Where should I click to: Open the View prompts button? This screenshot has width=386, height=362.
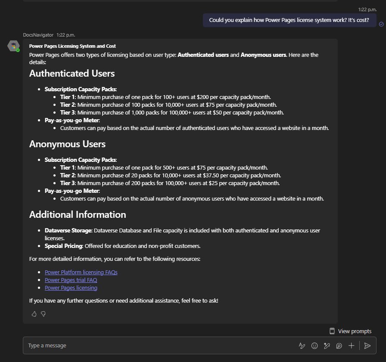coord(351,331)
